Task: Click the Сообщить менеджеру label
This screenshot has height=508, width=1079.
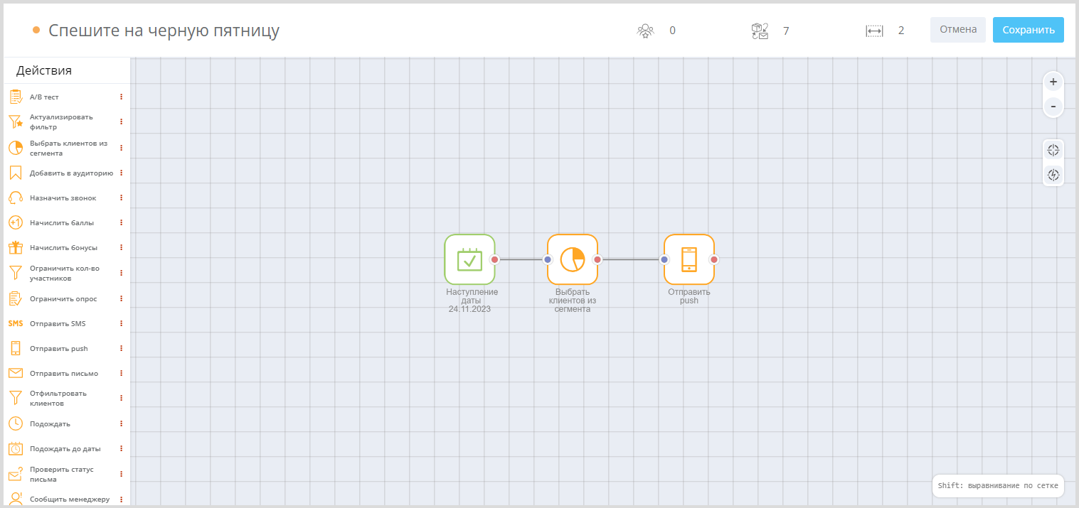Action: pyautogui.click(x=70, y=499)
